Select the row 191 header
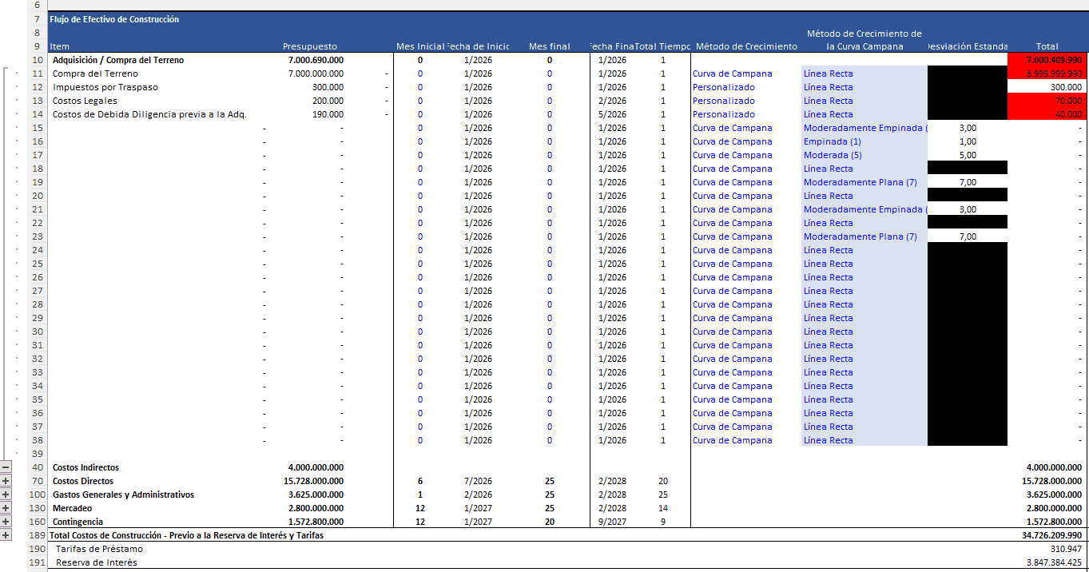The height and width of the screenshot is (572, 1089). coord(38,562)
